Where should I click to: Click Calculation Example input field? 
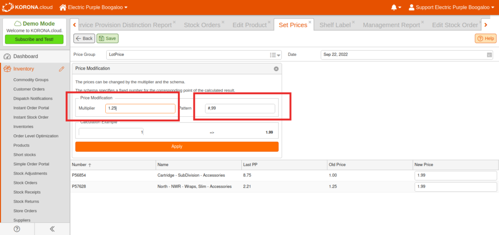point(111,132)
